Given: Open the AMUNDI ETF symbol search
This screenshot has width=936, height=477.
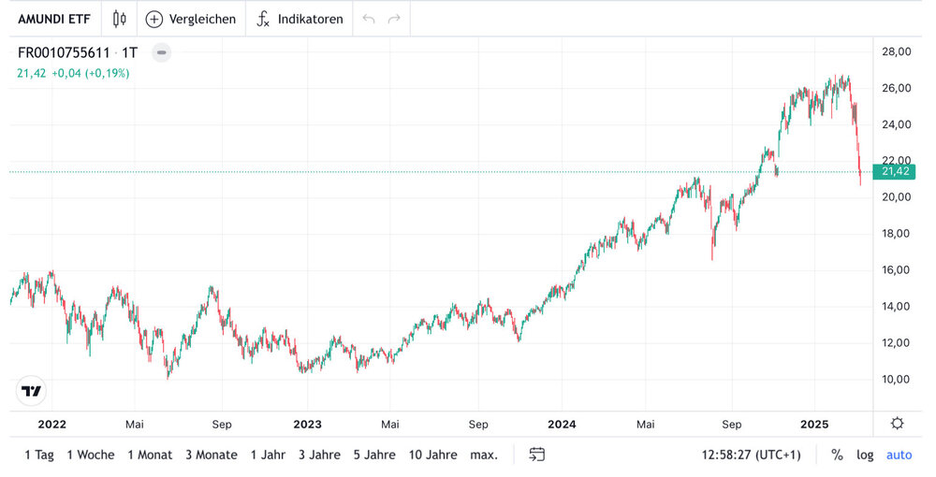Looking at the screenshot, I should pyautogui.click(x=54, y=19).
